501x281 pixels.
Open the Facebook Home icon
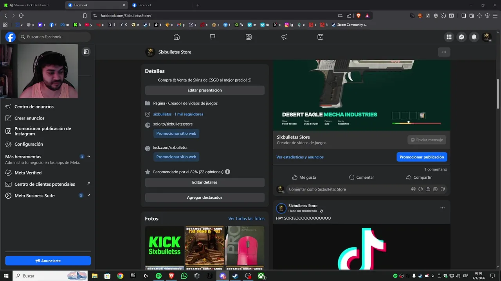coord(177,37)
